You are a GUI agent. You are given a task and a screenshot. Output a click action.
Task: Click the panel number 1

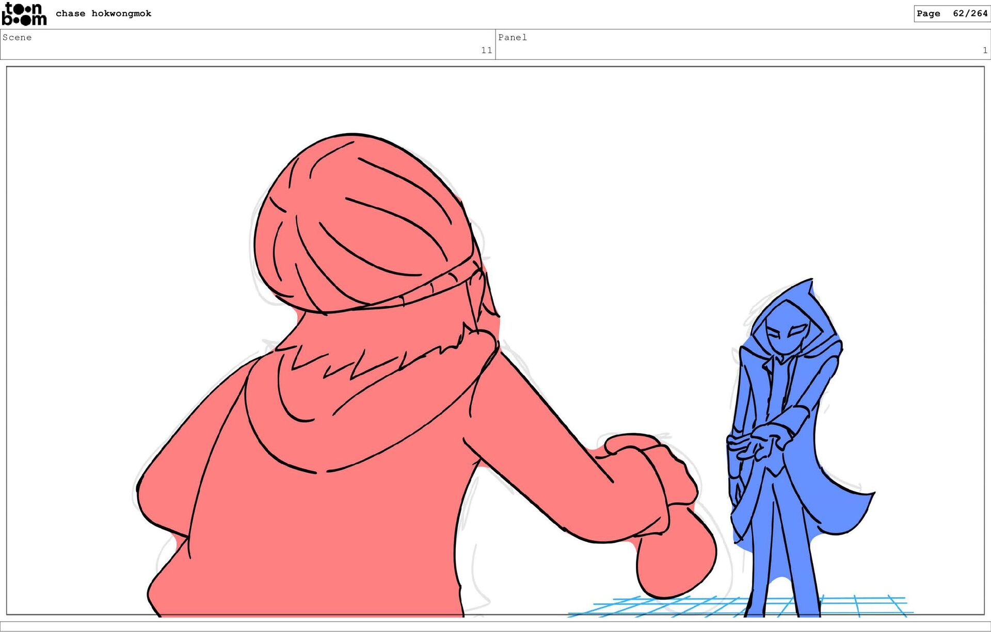pos(985,50)
